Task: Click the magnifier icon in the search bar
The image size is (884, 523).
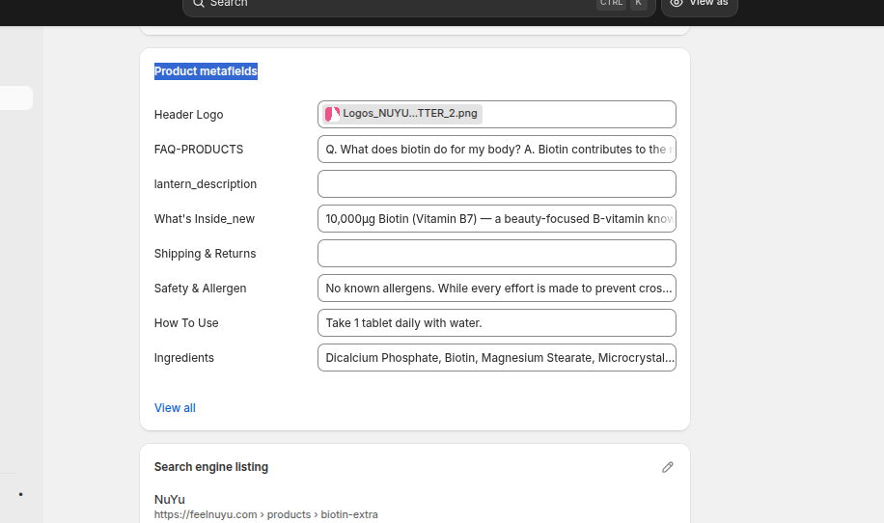Action: pos(198,3)
